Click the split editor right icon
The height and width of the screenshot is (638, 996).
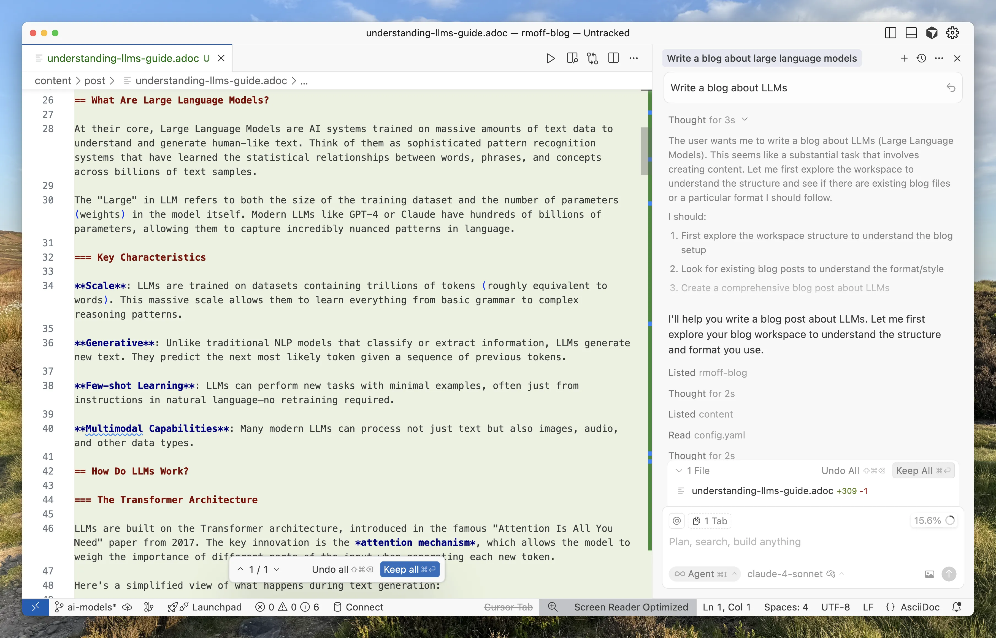(613, 58)
